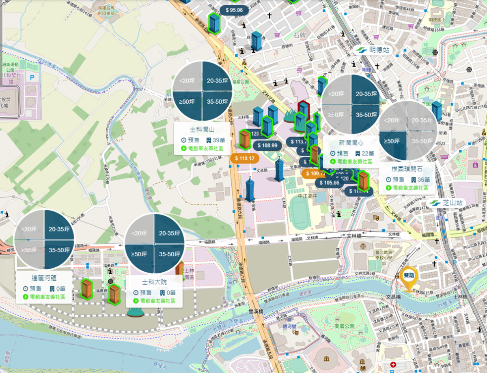Open the 明德站 metro station icon
487x373 pixels.
(360, 50)
